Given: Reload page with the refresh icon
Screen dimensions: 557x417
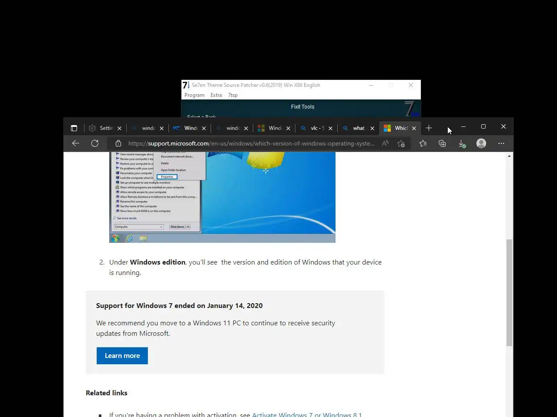Looking at the screenshot, I should point(95,143).
